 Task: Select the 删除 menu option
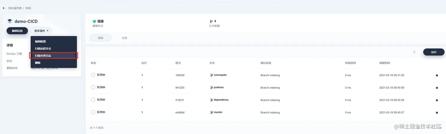pyautogui.click(x=38, y=63)
